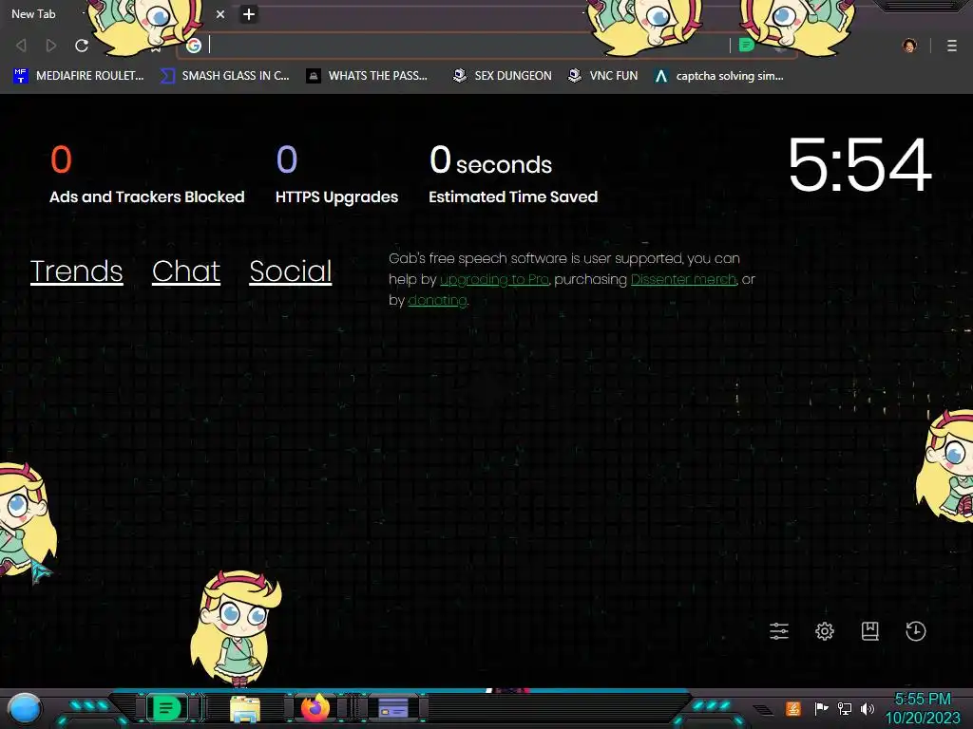Viewport: 973px width, 729px height.
Task: Open the volume speaker tray icon
Action: pos(868,708)
